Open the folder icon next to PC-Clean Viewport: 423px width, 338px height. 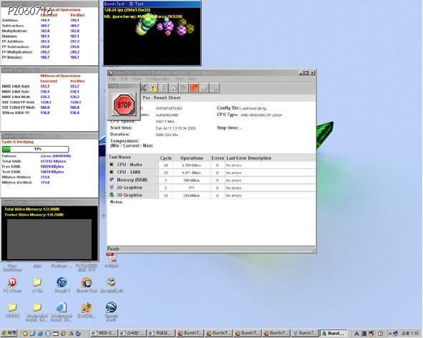click(37, 285)
